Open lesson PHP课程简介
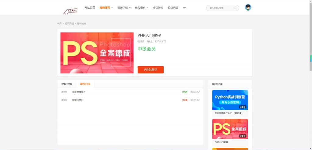Screen dimensions: 312x150 pyautogui.click(x=79, y=92)
